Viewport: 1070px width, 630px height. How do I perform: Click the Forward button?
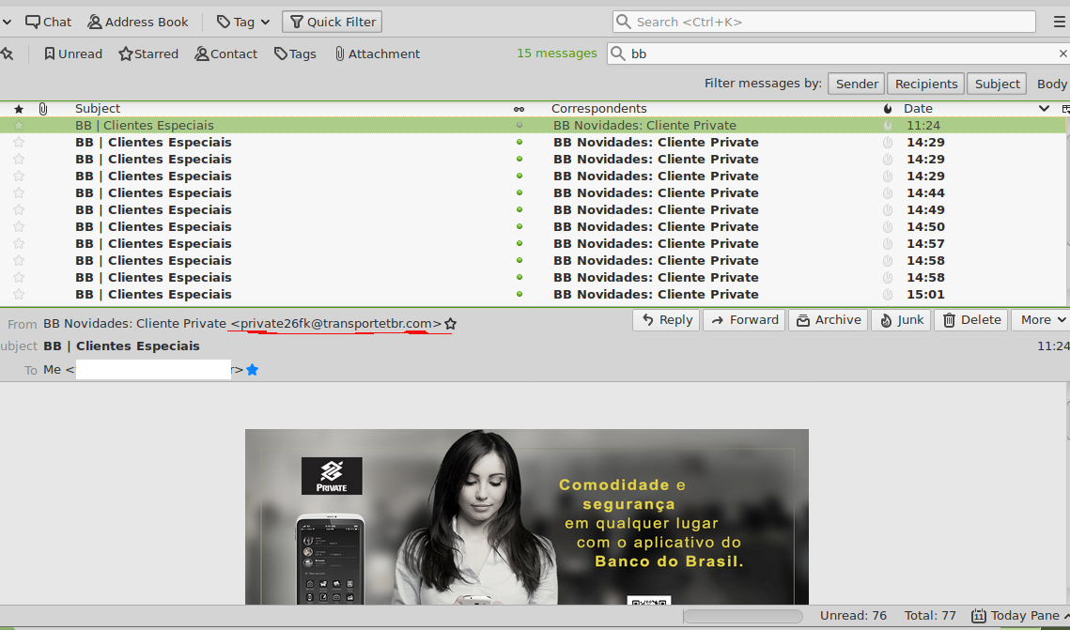click(x=744, y=320)
